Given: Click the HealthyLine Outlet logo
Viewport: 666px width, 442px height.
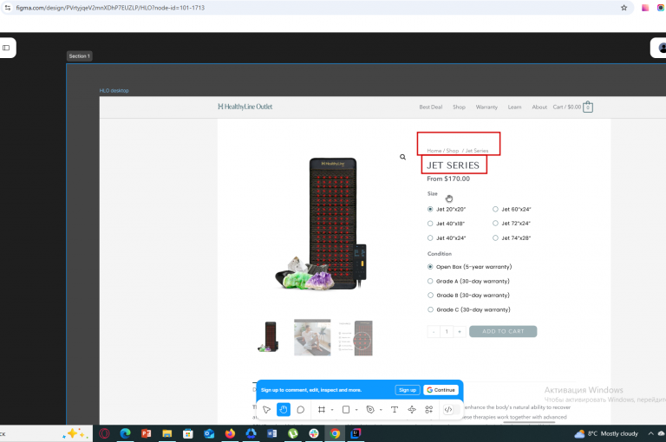Looking at the screenshot, I should pos(245,107).
